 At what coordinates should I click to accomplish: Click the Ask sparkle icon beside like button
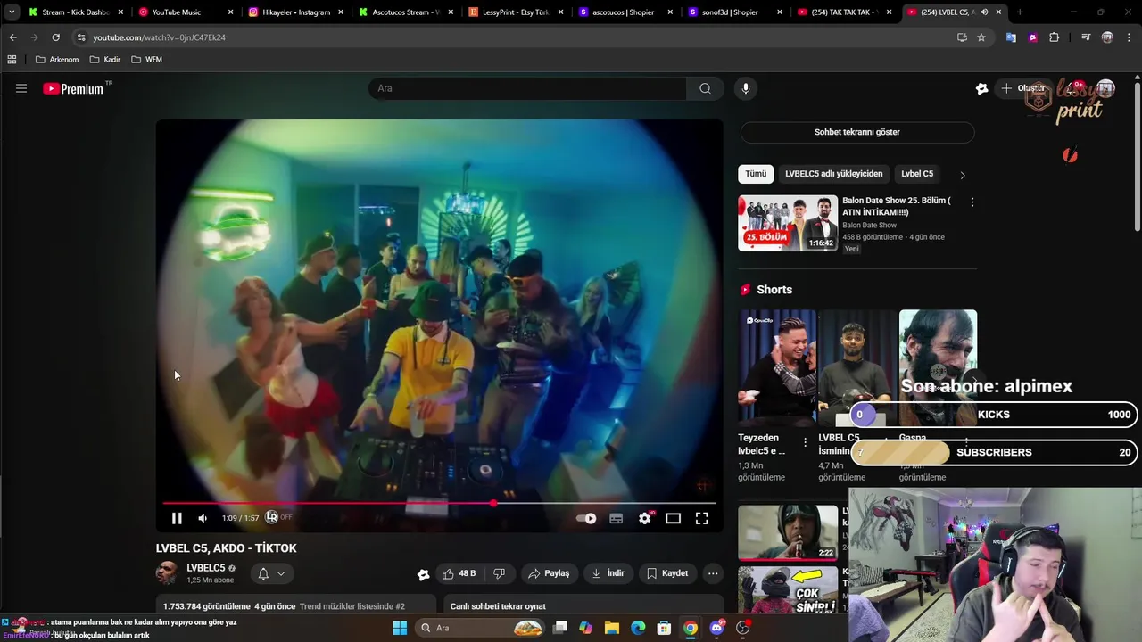point(423,574)
